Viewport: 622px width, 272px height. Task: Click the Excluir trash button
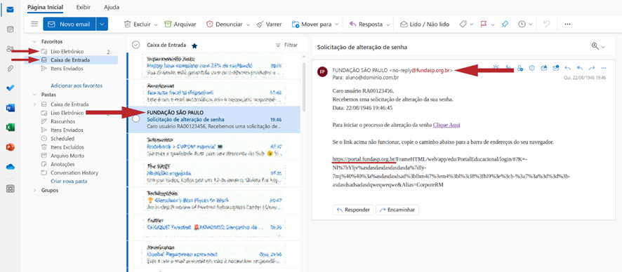(138, 24)
